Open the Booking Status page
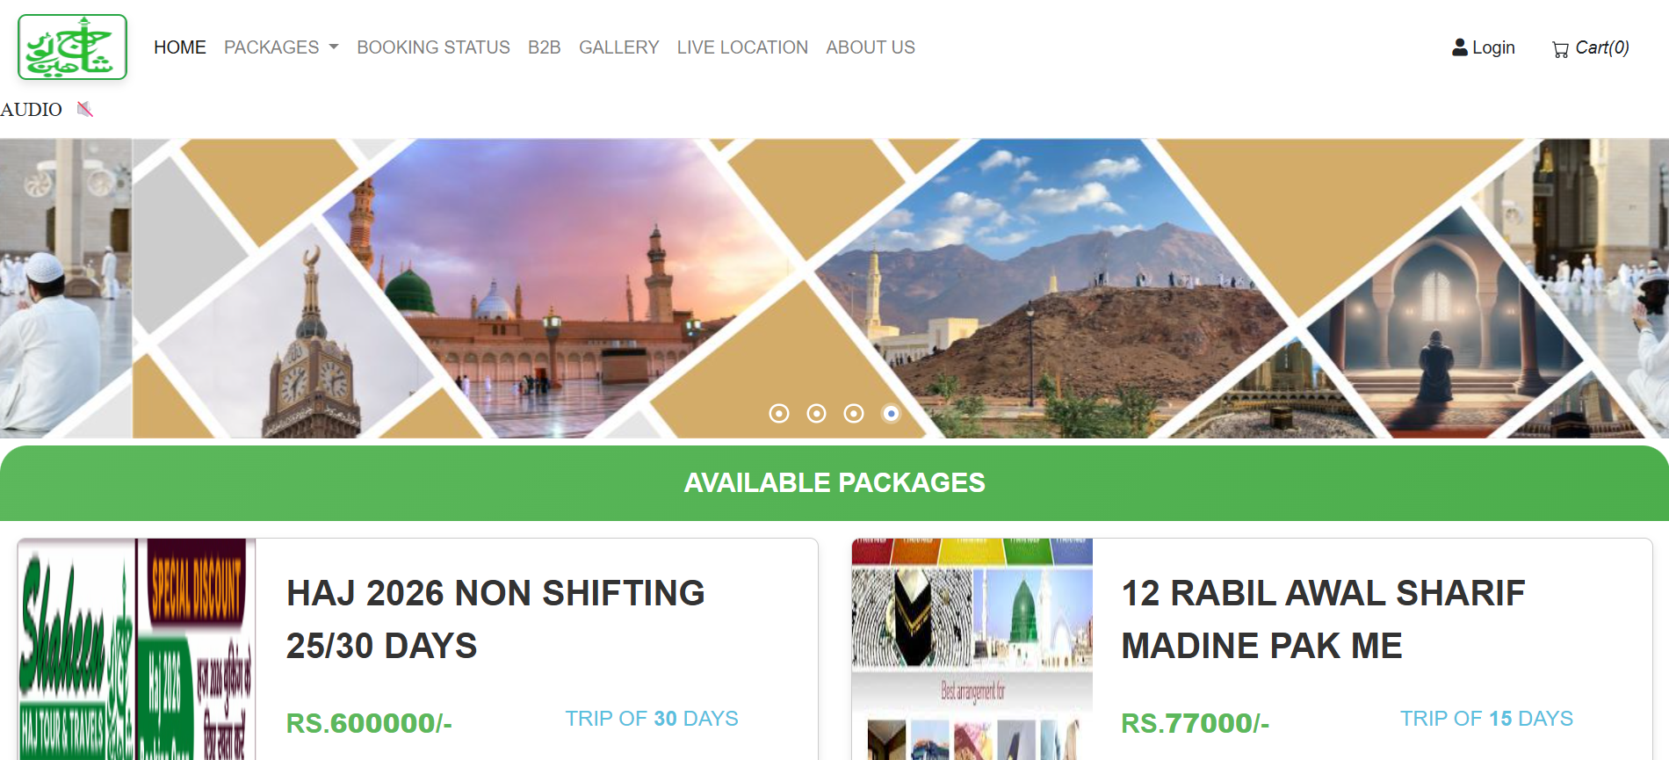The image size is (1669, 760). pyautogui.click(x=433, y=47)
